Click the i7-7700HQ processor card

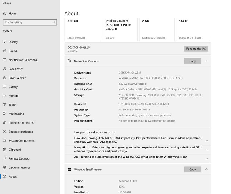[120, 29]
